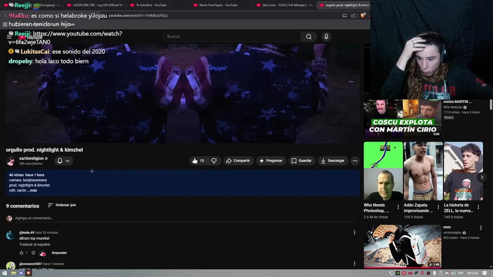The height and width of the screenshot is (277, 493).
Task: Click the browser address bar URL
Action: click(x=138, y=15)
